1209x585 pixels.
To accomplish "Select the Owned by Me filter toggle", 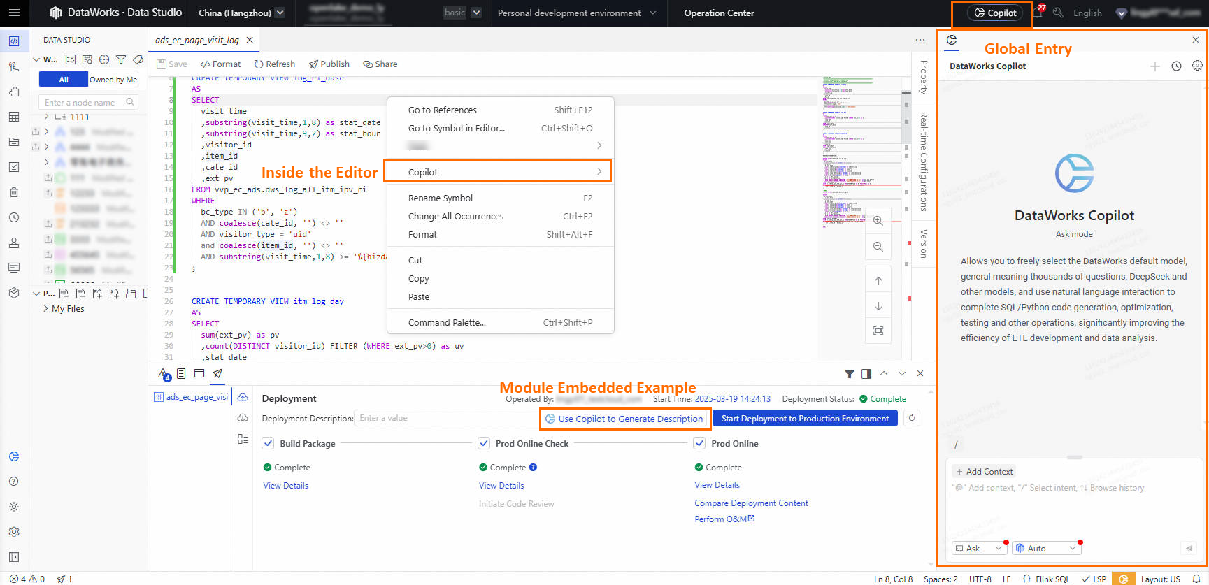I will click(113, 80).
